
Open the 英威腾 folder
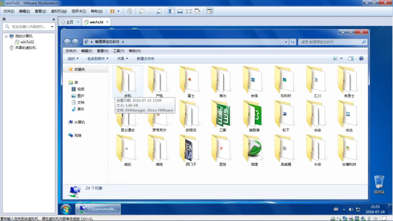tap(286, 150)
